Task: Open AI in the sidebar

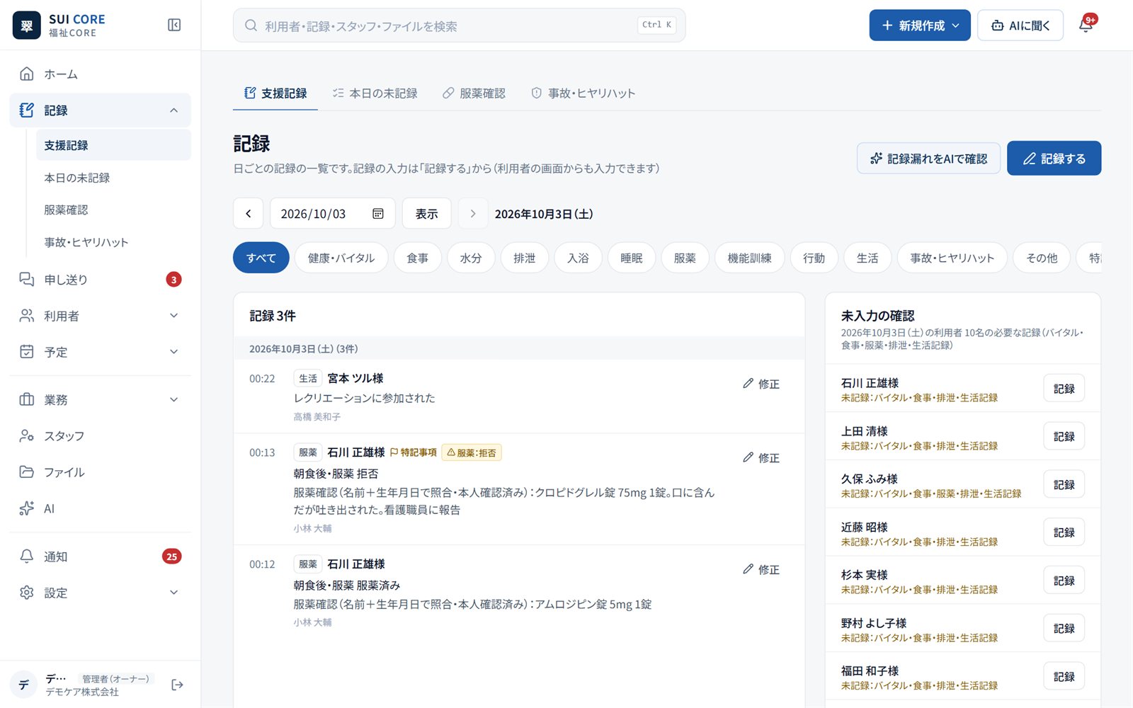Action: click(101, 508)
